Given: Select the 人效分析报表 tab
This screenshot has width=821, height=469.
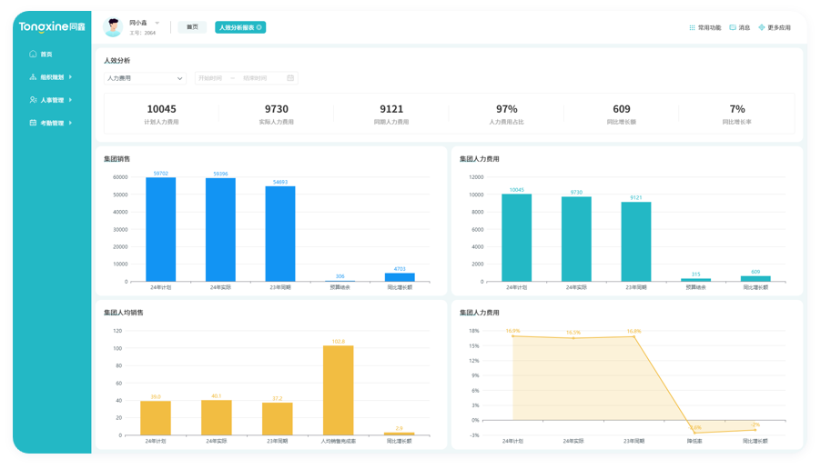Looking at the screenshot, I should (x=236, y=27).
